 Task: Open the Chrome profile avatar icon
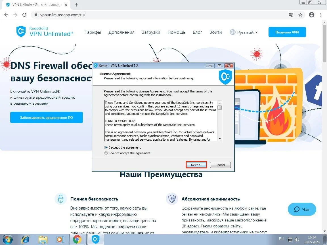pyautogui.click(x=312, y=15)
